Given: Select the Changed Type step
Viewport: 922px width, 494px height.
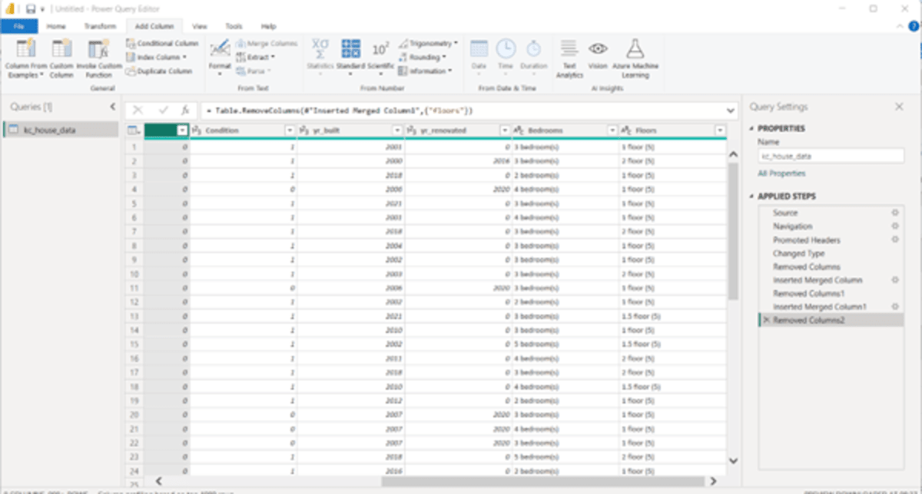Looking at the screenshot, I should [x=798, y=253].
